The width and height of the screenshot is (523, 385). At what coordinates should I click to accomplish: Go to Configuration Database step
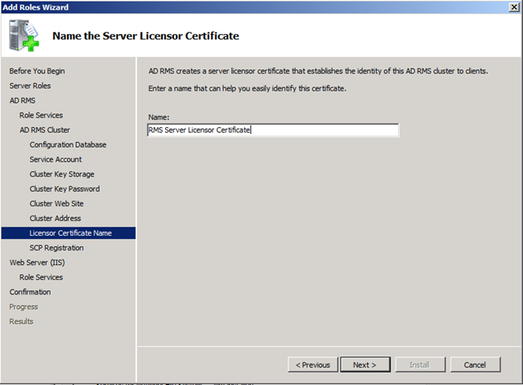coord(68,144)
